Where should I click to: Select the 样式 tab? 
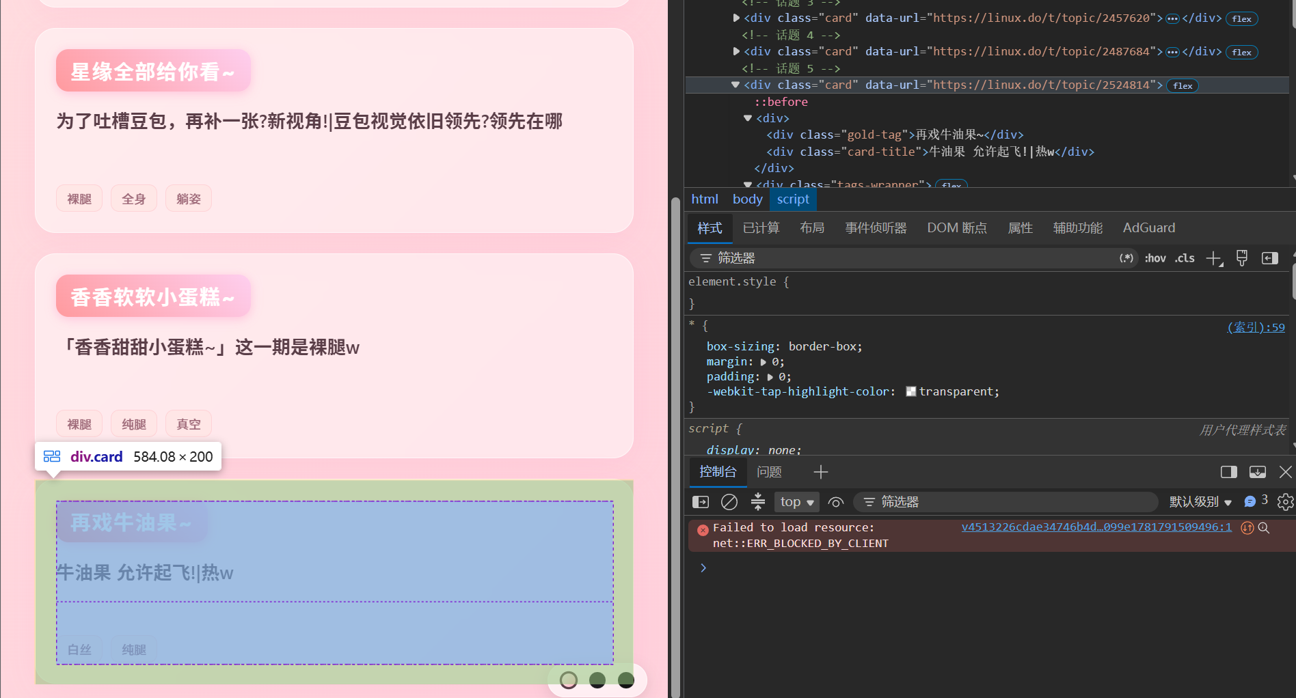pyautogui.click(x=710, y=228)
